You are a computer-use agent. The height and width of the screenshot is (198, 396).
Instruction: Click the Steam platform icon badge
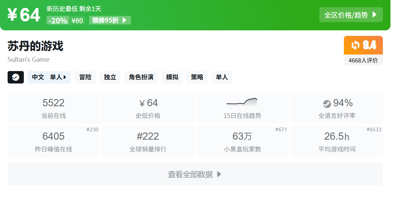point(16,77)
